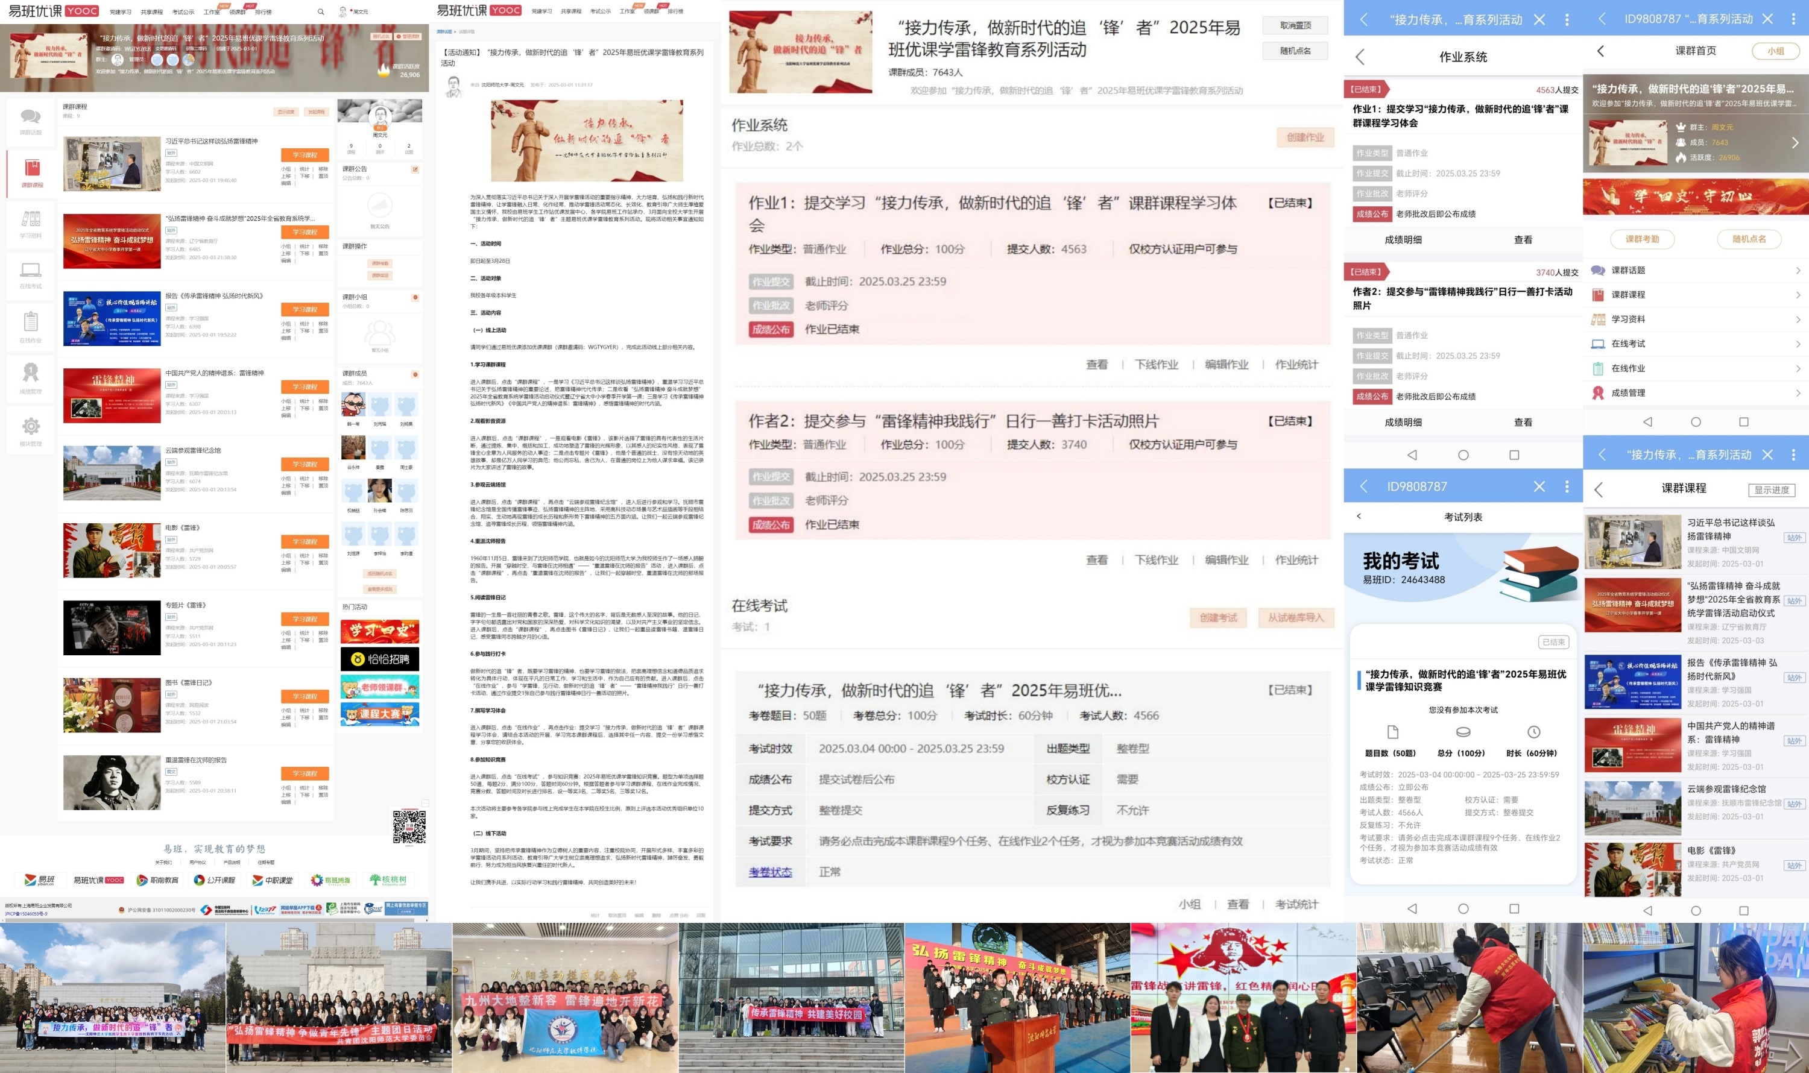Open 排行榜 in top navigation menu
The image size is (1809, 1073).
pos(264,12)
